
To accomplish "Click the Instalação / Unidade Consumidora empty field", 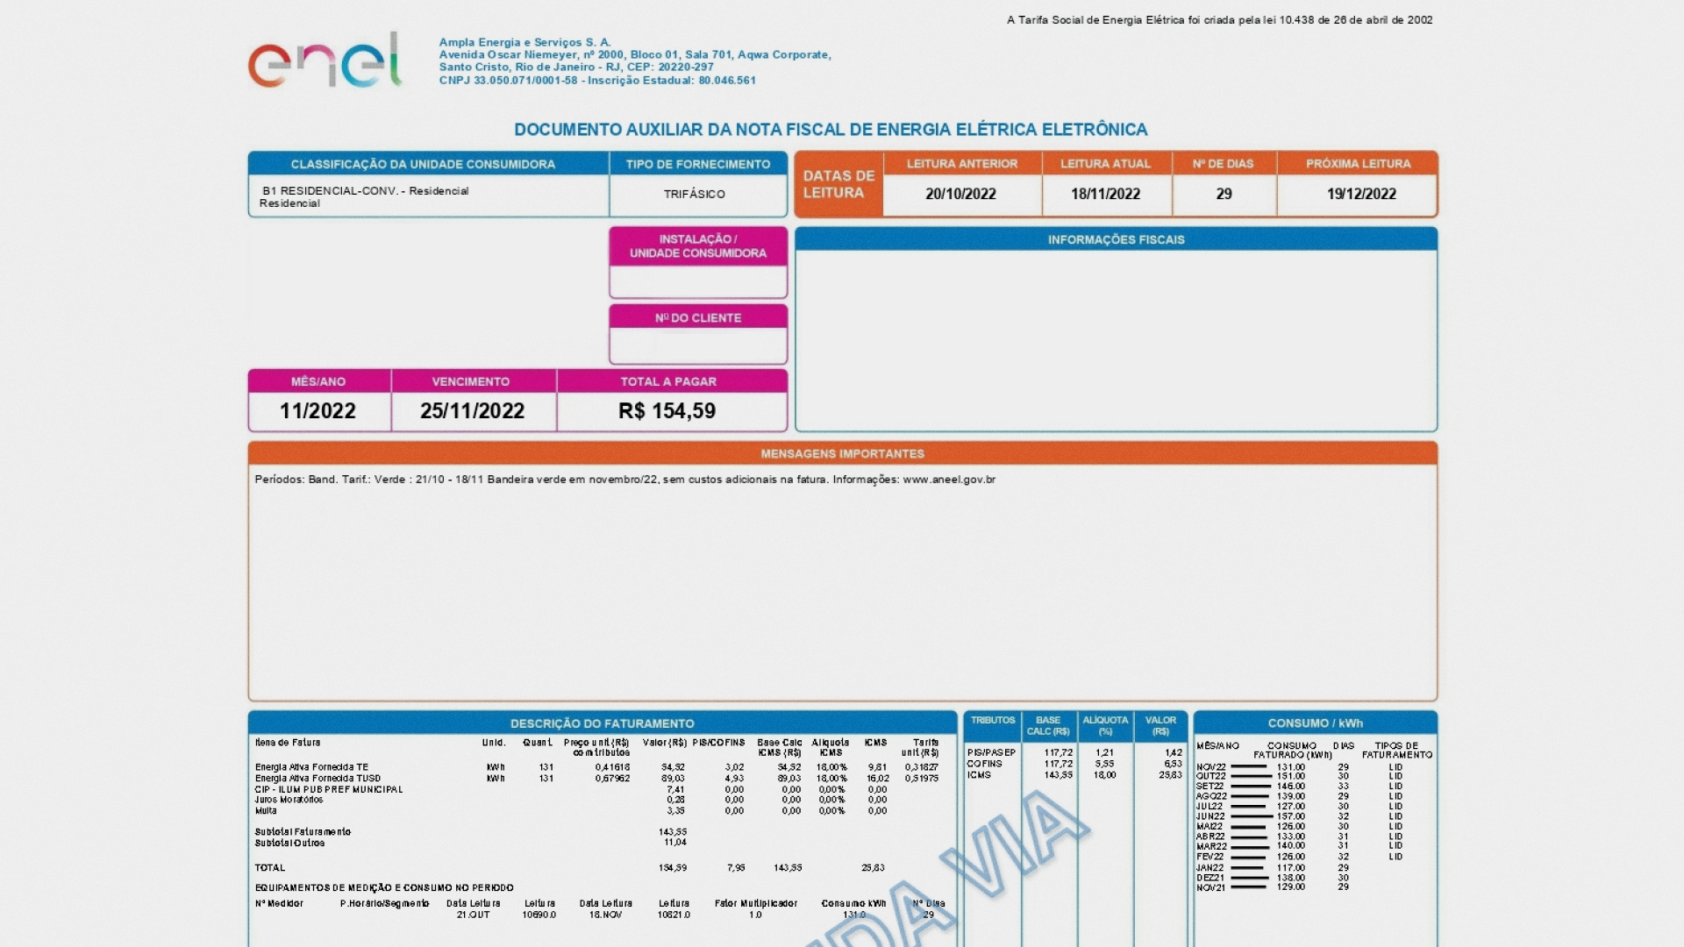I will pyautogui.click(x=698, y=282).
